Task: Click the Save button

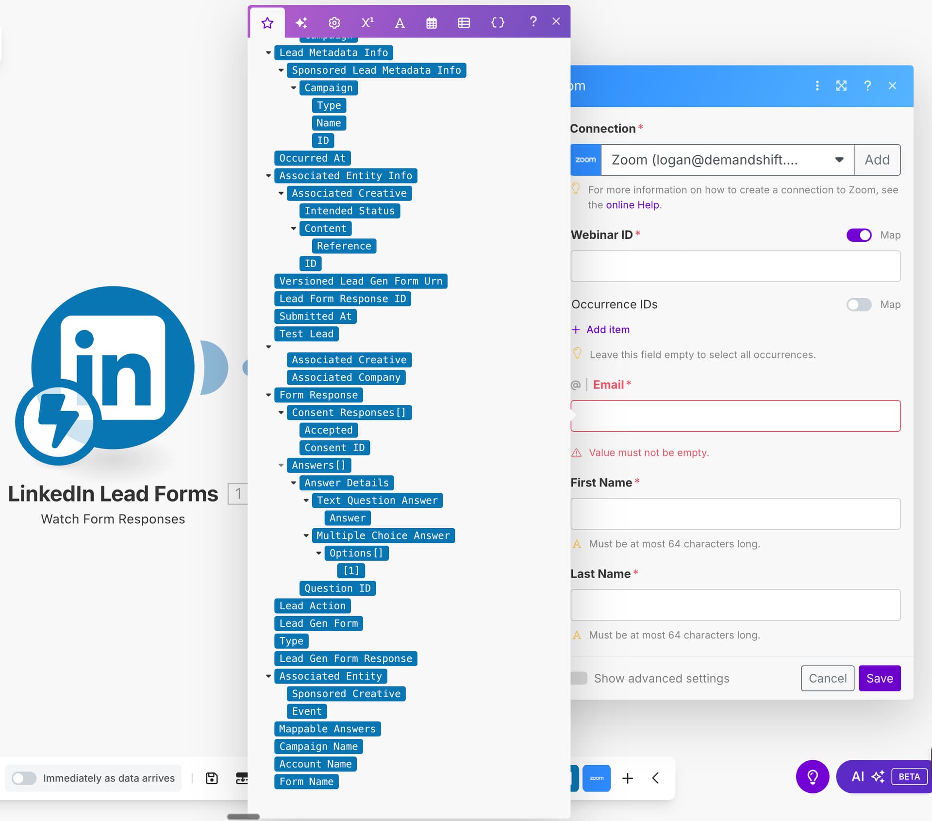Action: pyautogui.click(x=879, y=678)
